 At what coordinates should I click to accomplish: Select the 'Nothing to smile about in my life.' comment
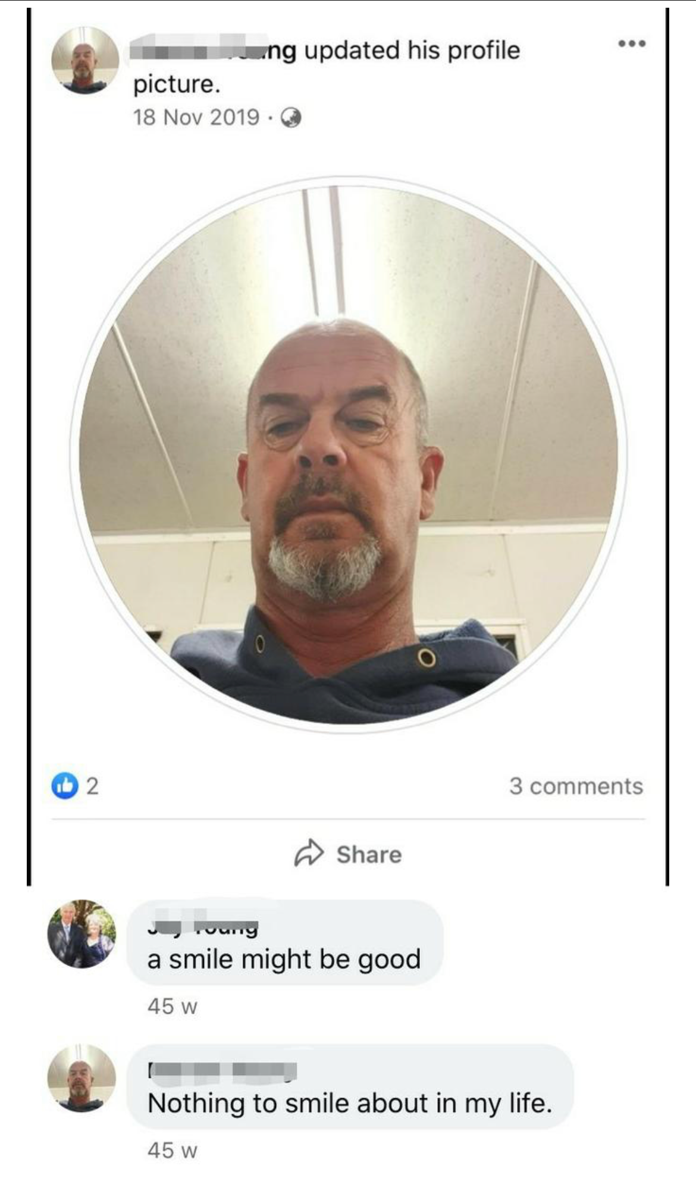pyautogui.click(x=350, y=1086)
